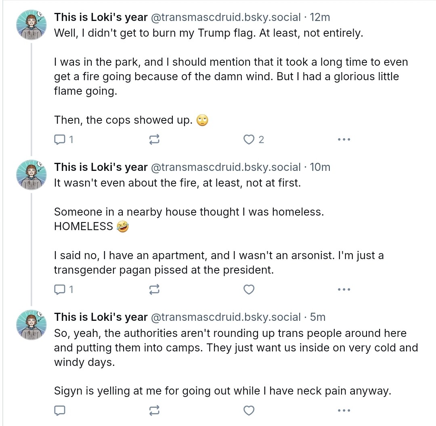
Task: Repost the post about neck pain
Action: [x=154, y=411]
